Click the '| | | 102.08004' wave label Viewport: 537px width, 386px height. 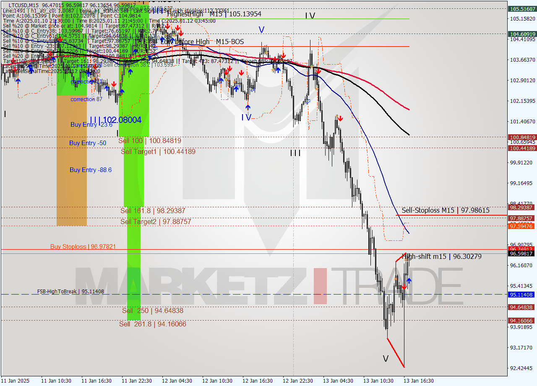[x=115, y=120]
